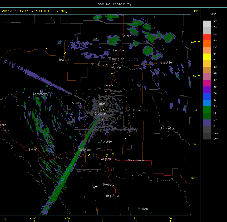Click the -100 tick on bottom axis
This screenshot has height=222, width=227.
tap(33, 218)
